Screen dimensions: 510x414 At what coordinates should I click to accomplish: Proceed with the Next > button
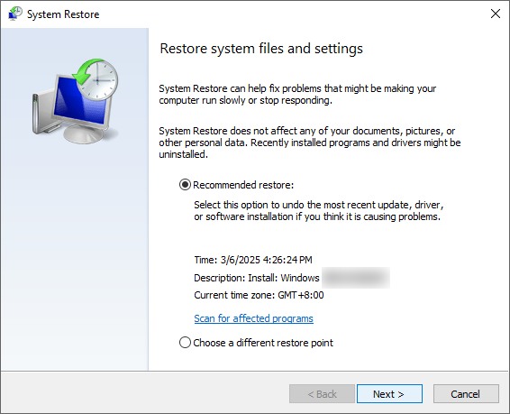click(389, 394)
